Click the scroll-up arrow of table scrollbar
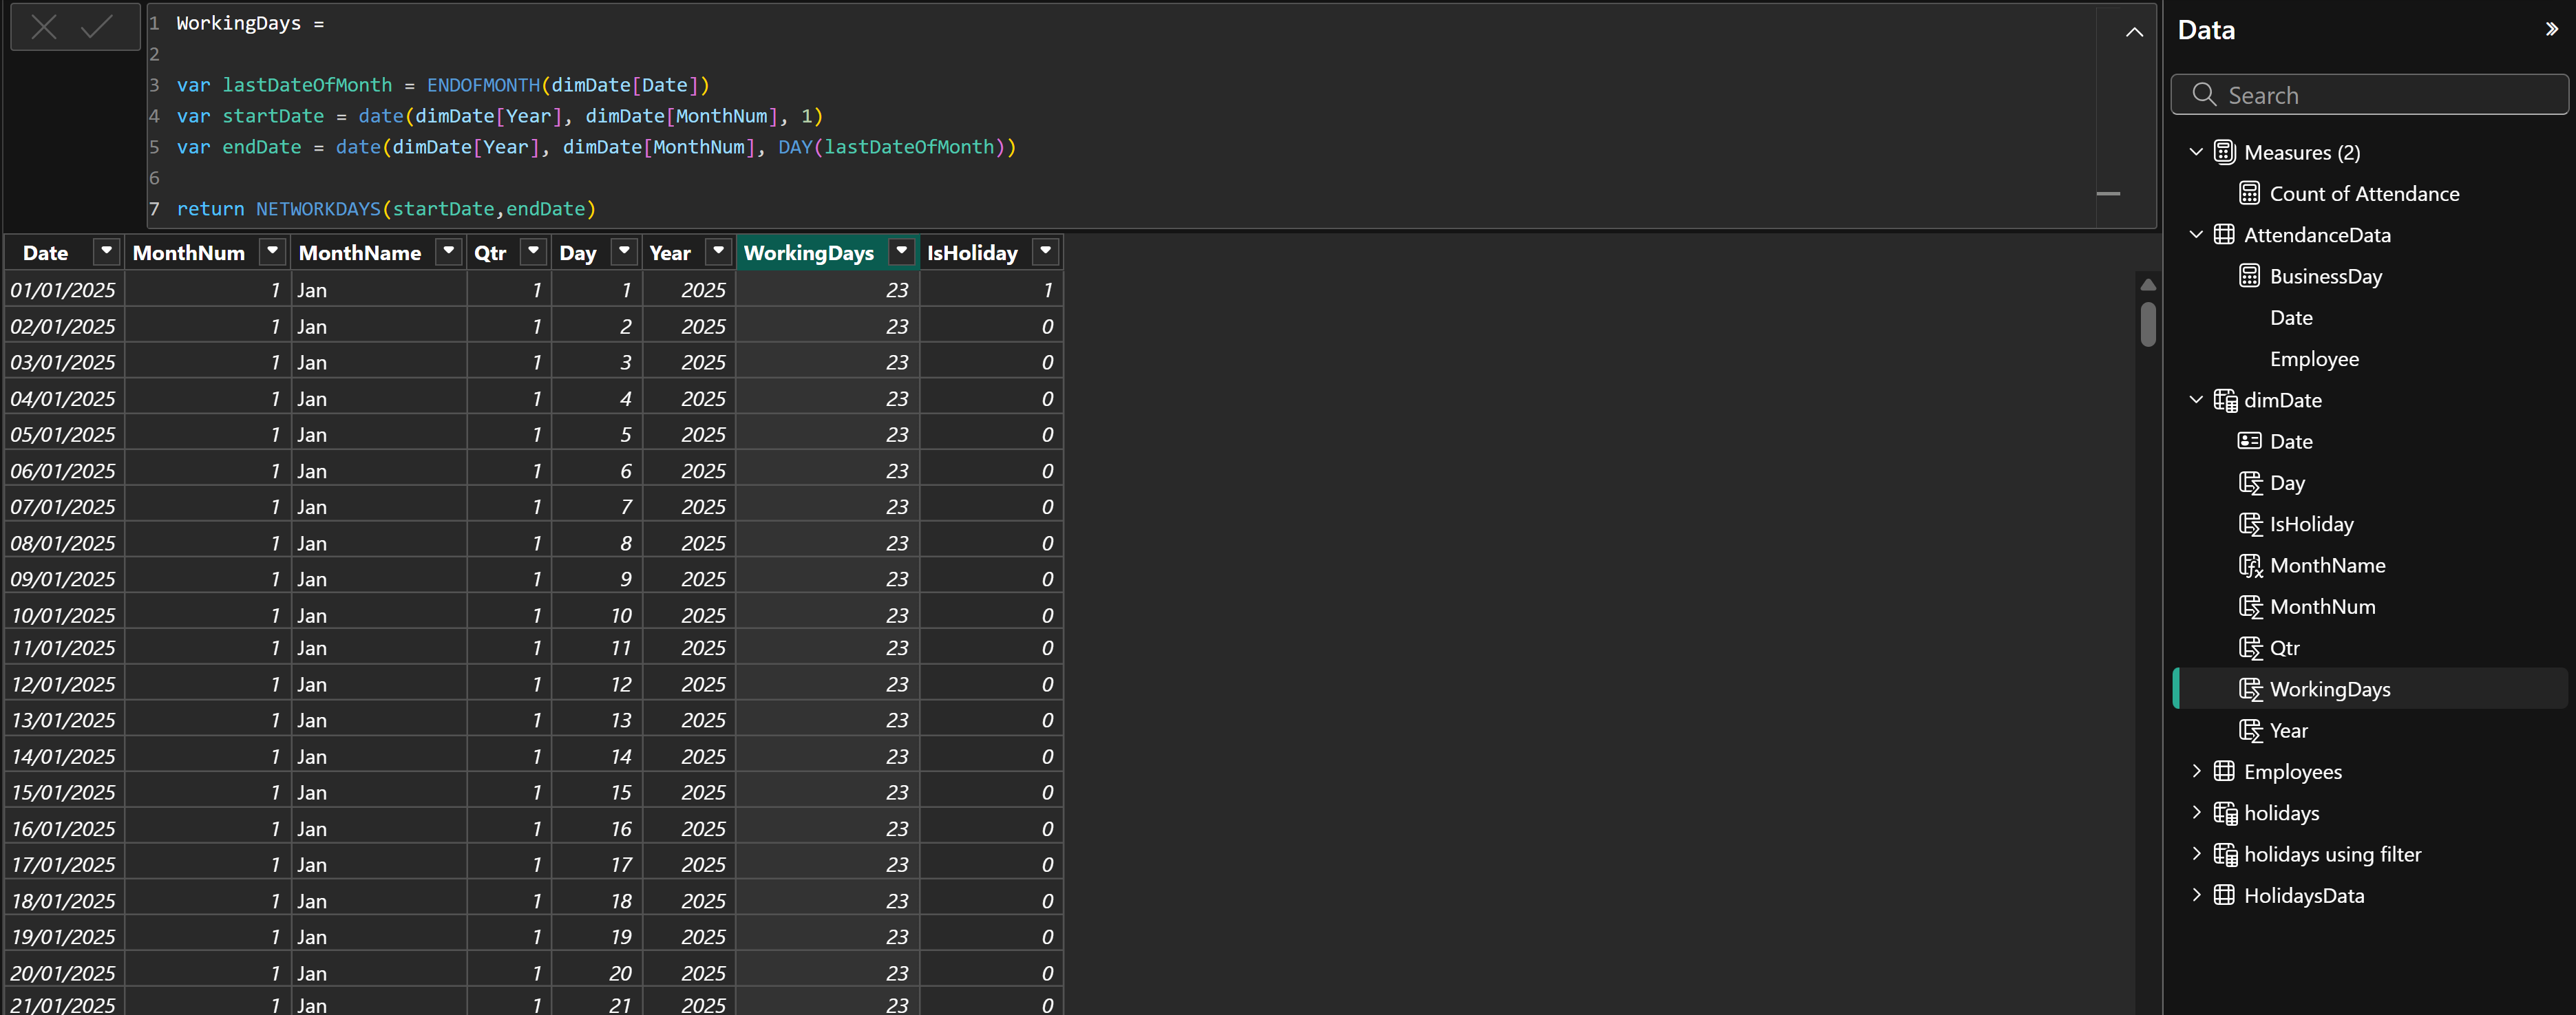The height and width of the screenshot is (1015, 2576). [2147, 285]
